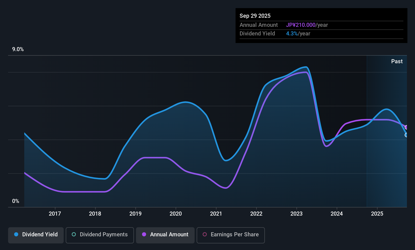415x250 pixels.
Task: Click the JP¥210.000 annual amount value
Action: (x=301, y=25)
